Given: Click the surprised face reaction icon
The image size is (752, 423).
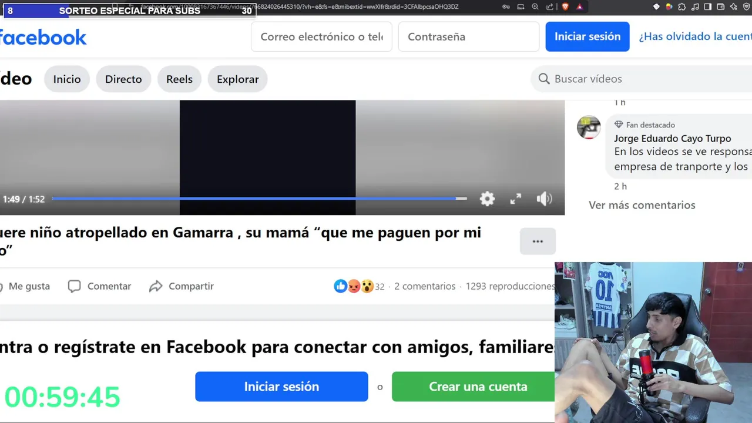Looking at the screenshot, I should tap(367, 286).
